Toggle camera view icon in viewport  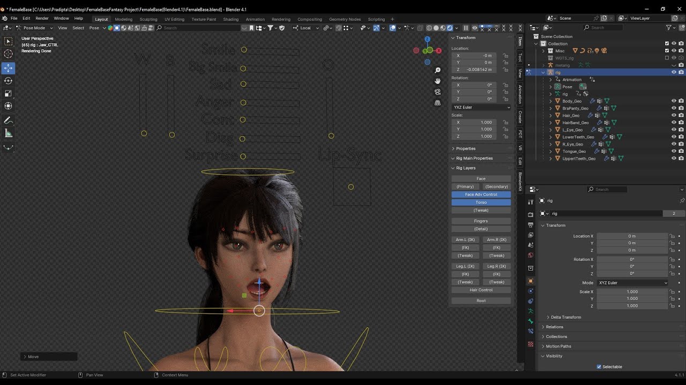tap(437, 92)
